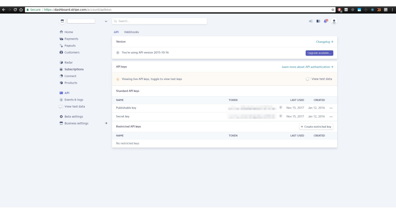Image resolution: width=396 pixels, height=222 pixels.
Task: Open the notifications bell icon
Action: [325, 21]
